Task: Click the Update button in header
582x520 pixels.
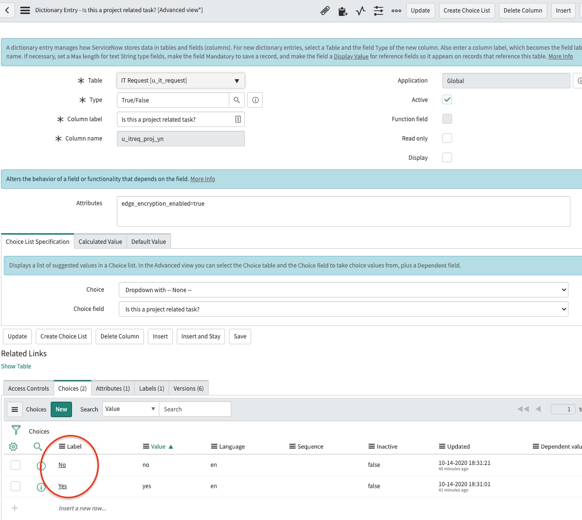Action: (x=420, y=10)
